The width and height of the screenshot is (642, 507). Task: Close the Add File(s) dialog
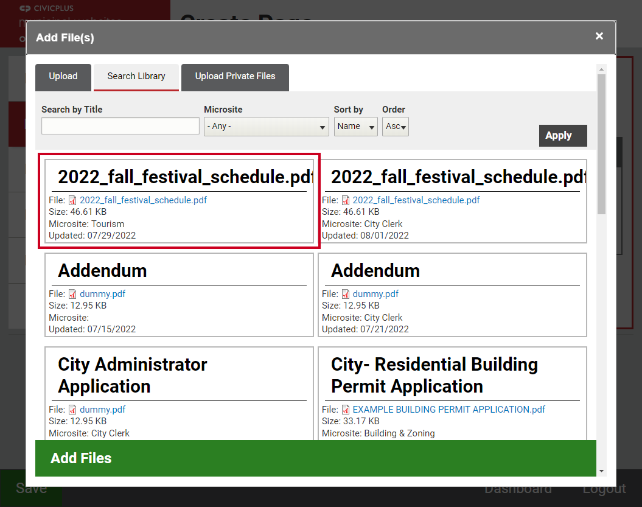pos(599,36)
